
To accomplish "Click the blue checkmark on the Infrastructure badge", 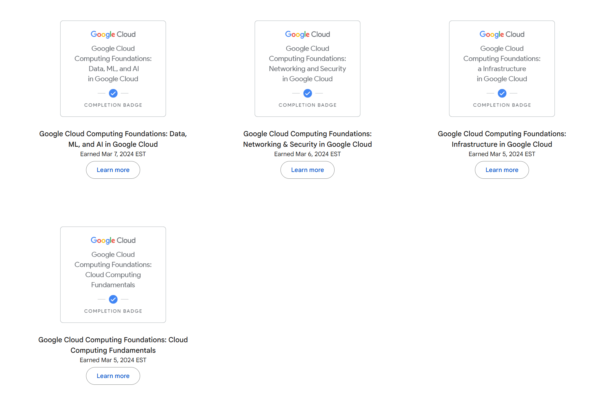I will (502, 93).
